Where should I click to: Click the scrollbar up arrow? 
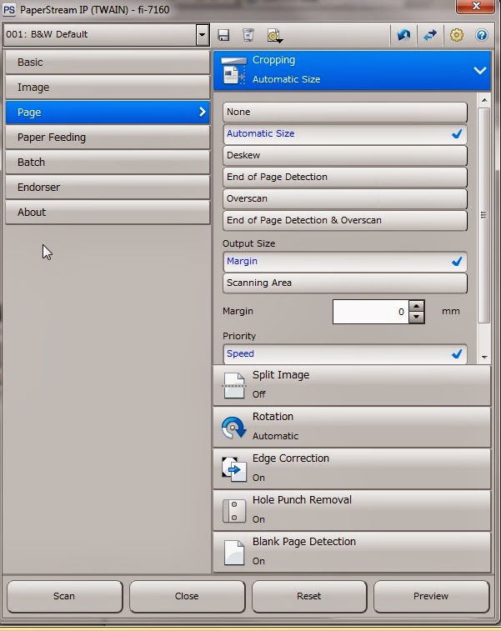tap(484, 100)
